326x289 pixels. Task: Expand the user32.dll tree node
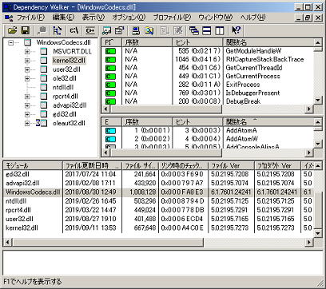(x=27, y=69)
